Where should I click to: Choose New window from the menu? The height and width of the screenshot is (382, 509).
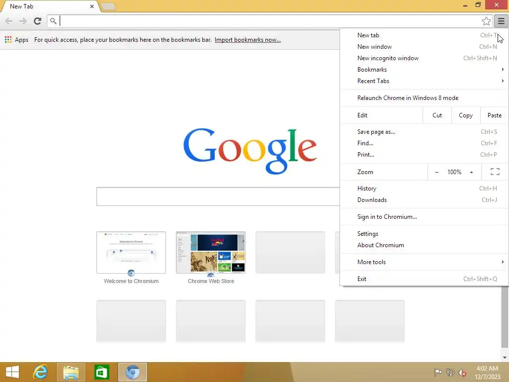(424, 46)
